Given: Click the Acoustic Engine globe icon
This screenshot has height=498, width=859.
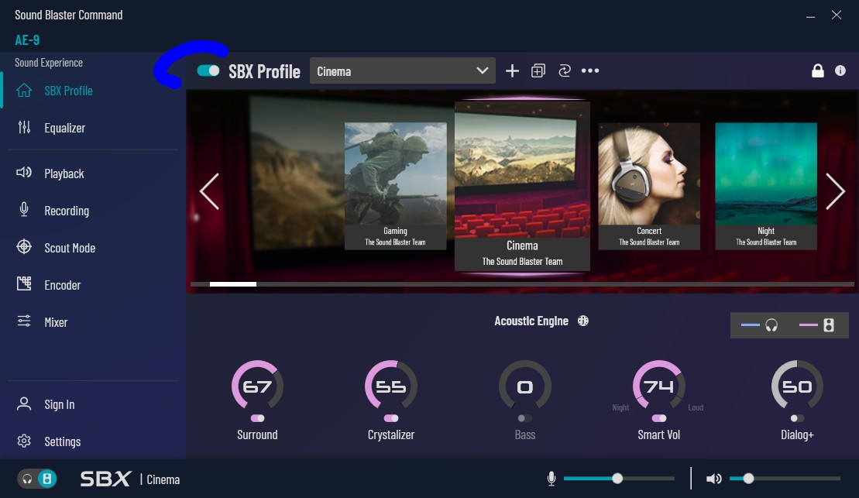Looking at the screenshot, I should (x=583, y=321).
